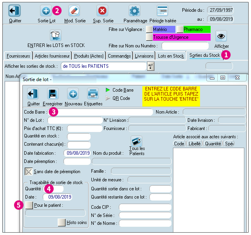Click the Libellé column header
This screenshot has height=235, width=251.
pyautogui.click(x=195, y=144)
